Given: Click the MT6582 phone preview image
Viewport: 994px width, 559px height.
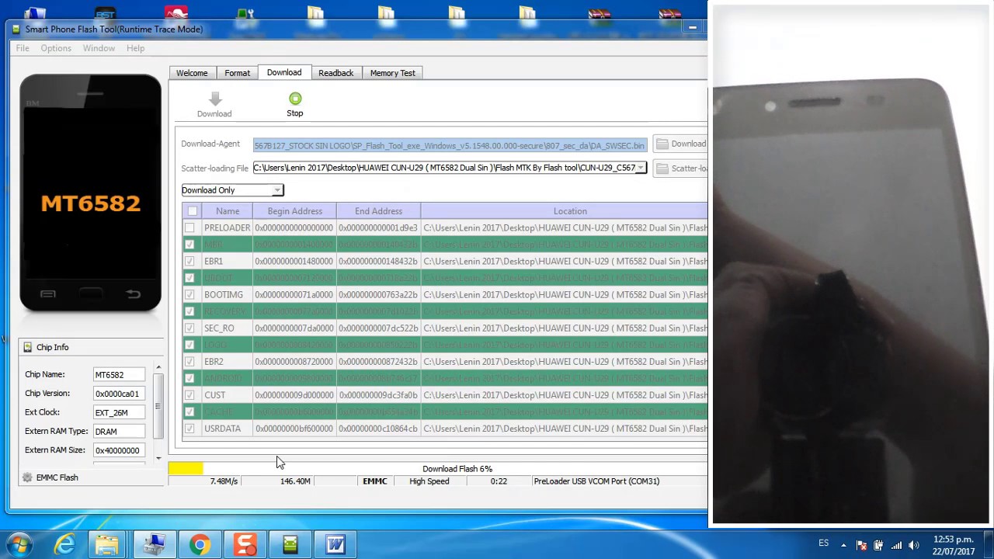Looking at the screenshot, I should (91, 193).
